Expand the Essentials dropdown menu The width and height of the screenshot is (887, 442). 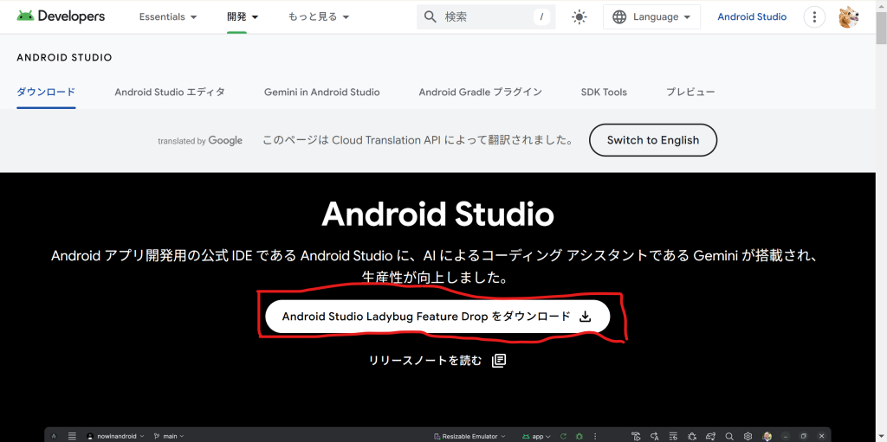click(x=168, y=16)
